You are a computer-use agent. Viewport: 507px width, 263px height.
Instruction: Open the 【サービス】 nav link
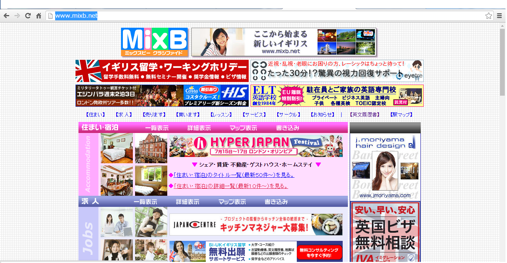[x=254, y=115]
